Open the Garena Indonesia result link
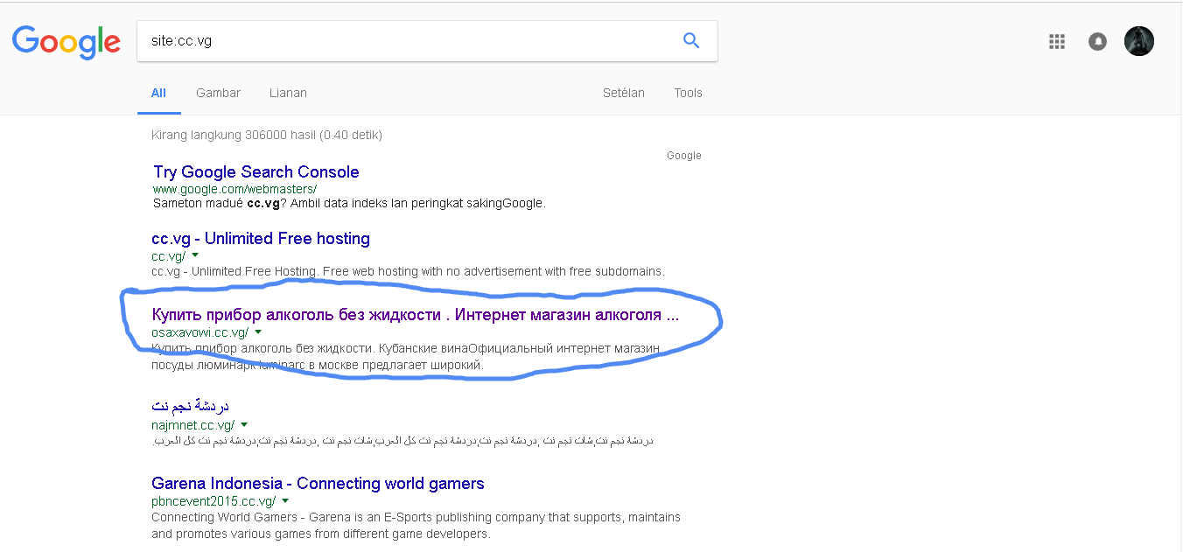Viewport: 1190px width, 552px height. tap(318, 483)
